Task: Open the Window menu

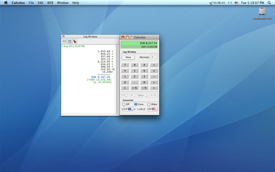Action: [x=63, y=3]
